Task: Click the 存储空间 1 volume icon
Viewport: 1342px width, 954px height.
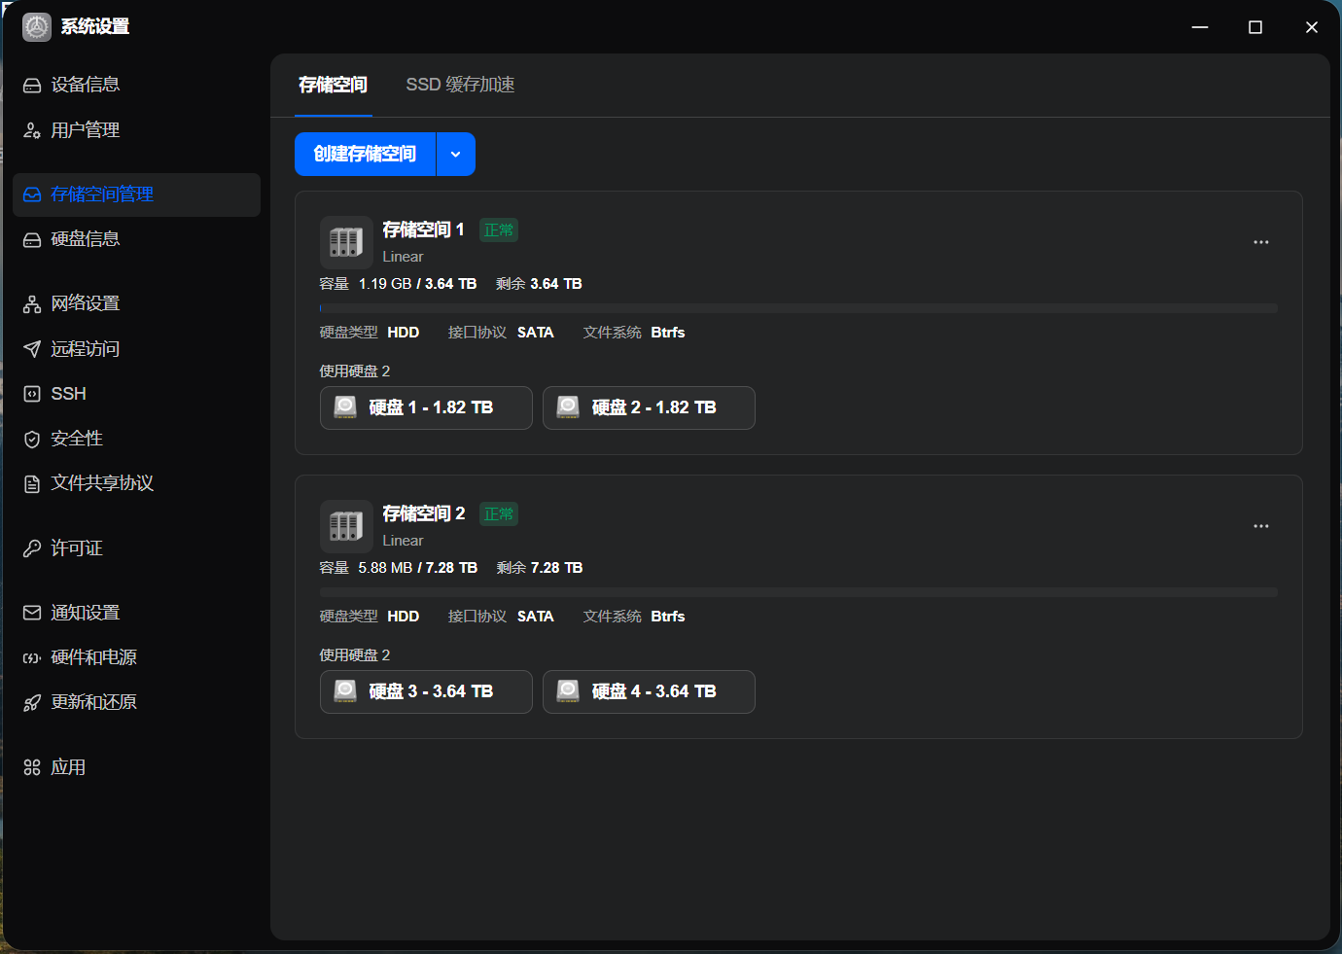Action: pyautogui.click(x=346, y=242)
